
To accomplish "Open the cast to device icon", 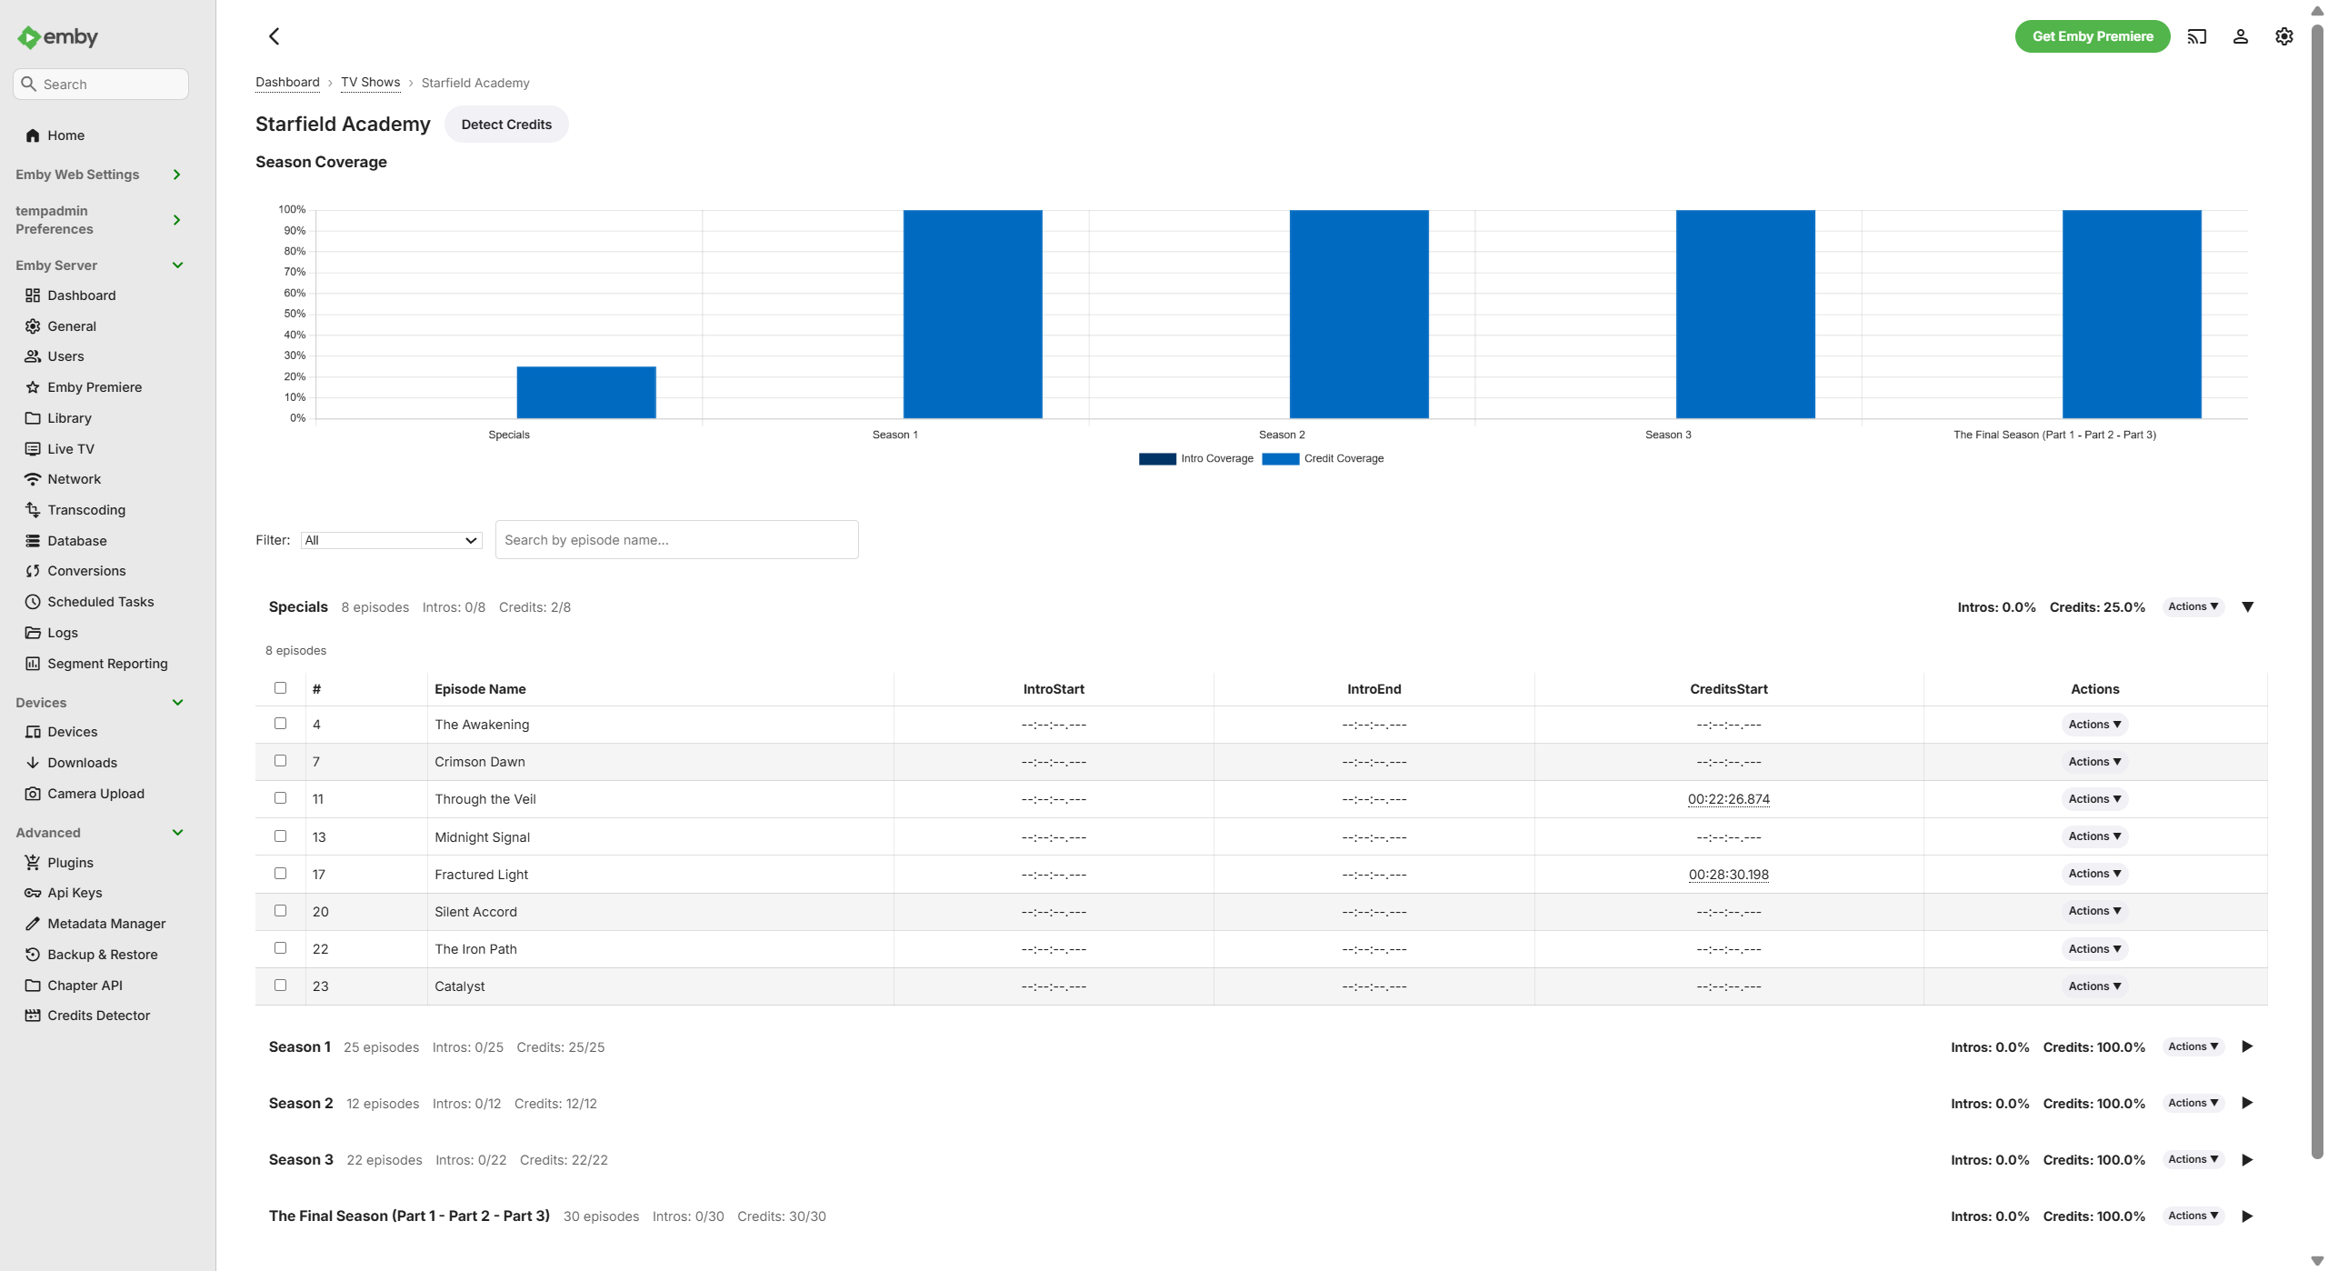I will click(2197, 36).
